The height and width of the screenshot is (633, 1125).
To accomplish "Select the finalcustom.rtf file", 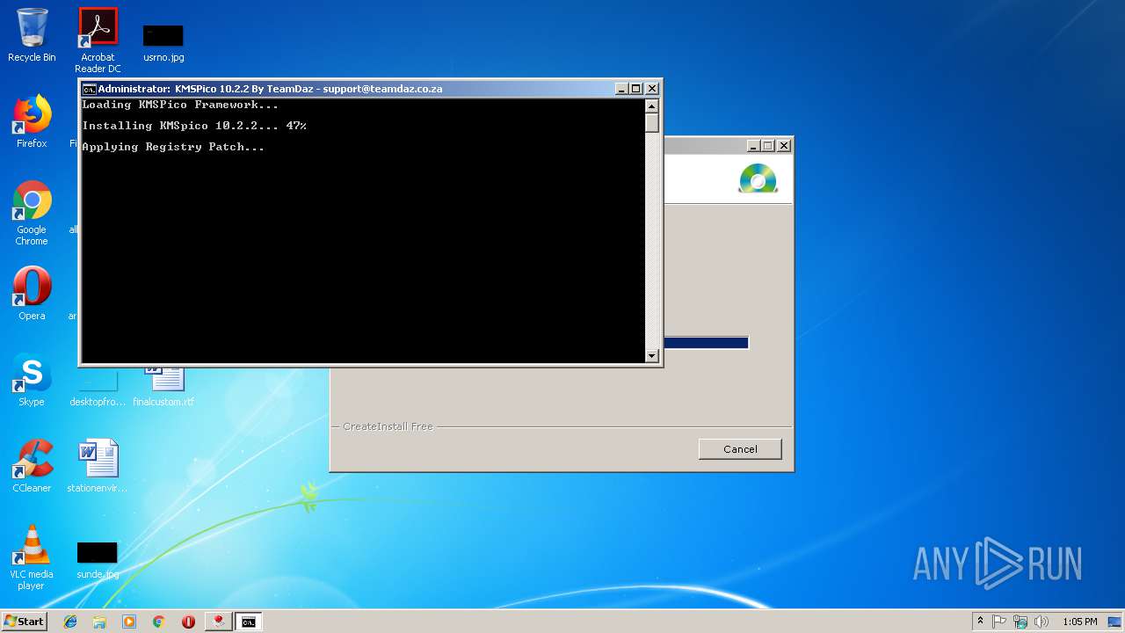I will (x=163, y=387).
